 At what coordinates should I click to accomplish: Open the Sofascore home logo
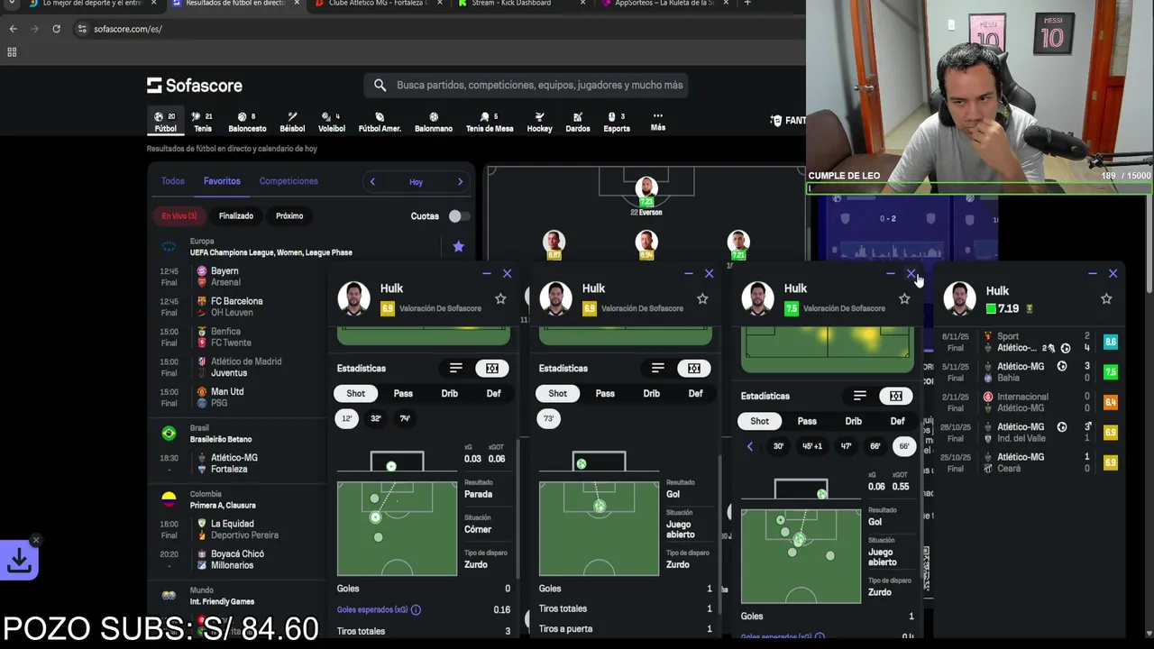click(x=195, y=86)
